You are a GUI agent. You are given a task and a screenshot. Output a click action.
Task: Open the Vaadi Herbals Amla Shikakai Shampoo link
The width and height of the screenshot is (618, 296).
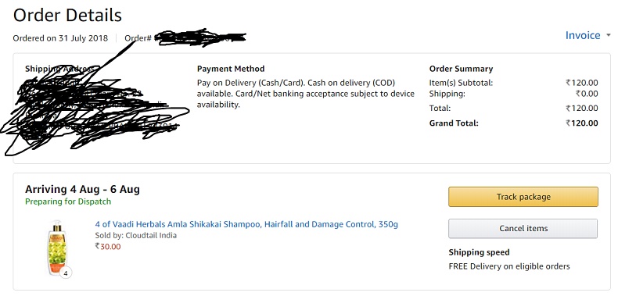(x=246, y=224)
